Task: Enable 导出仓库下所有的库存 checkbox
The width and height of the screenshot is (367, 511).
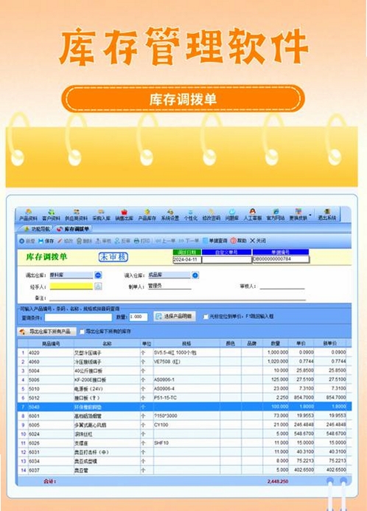Action: click(82, 332)
